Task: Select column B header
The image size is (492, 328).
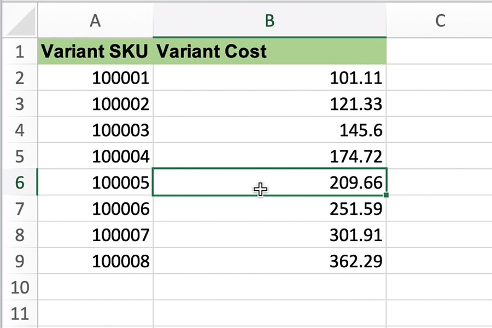Action: [270, 21]
